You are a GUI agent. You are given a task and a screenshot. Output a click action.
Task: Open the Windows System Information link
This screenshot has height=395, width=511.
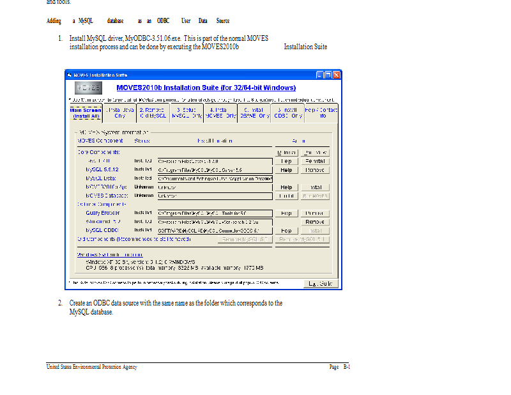[106, 254]
